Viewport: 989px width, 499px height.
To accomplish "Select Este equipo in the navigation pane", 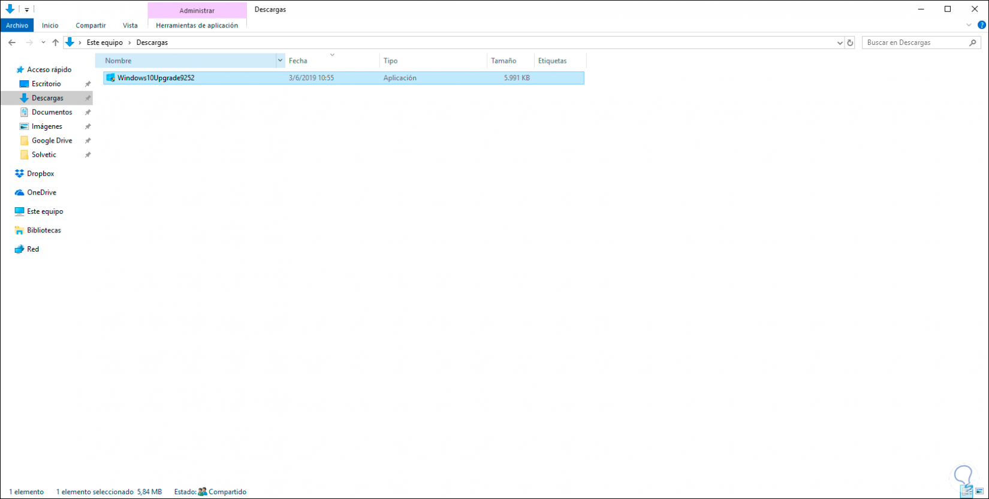I will [45, 211].
